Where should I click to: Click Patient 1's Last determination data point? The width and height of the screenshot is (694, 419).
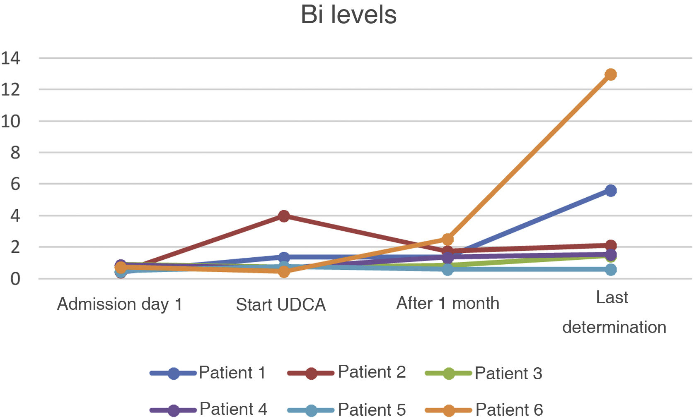point(611,191)
